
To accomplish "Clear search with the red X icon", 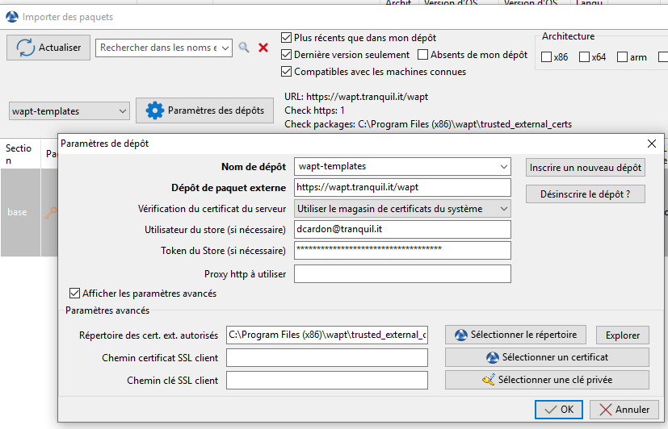I will point(263,48).
